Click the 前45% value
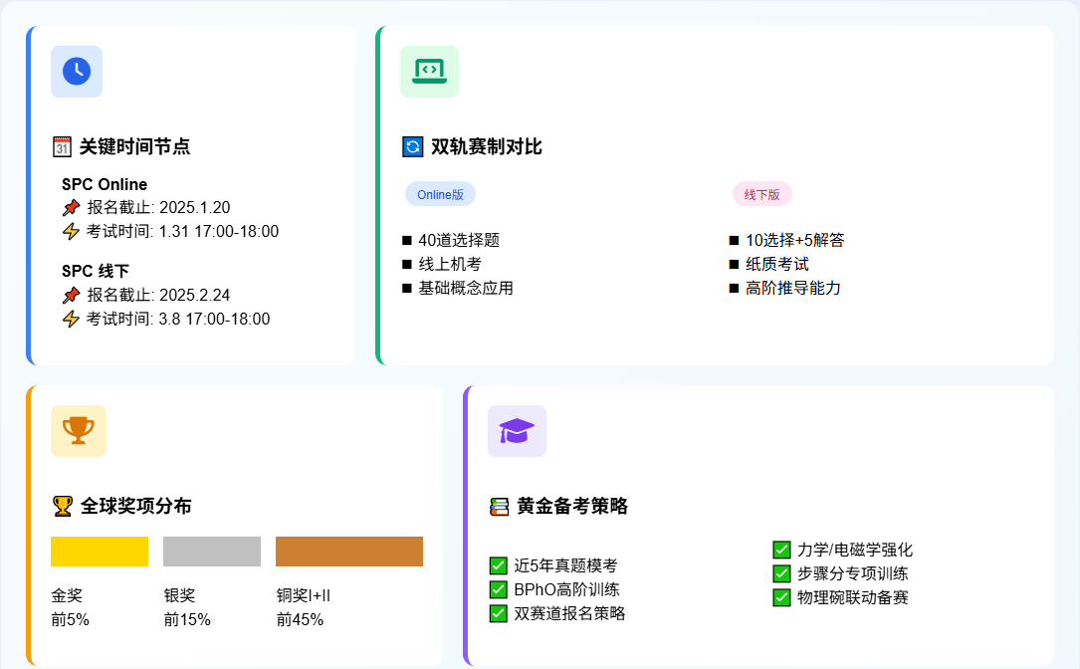 pos(301,620)
